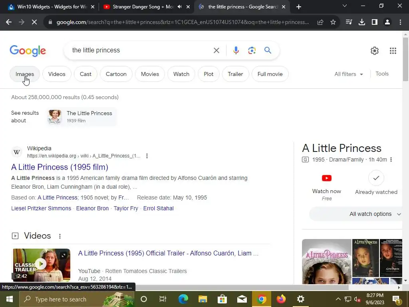The image size is (409, 307).
Task: Stop loading the page with X button
Action: click(34, 22)
